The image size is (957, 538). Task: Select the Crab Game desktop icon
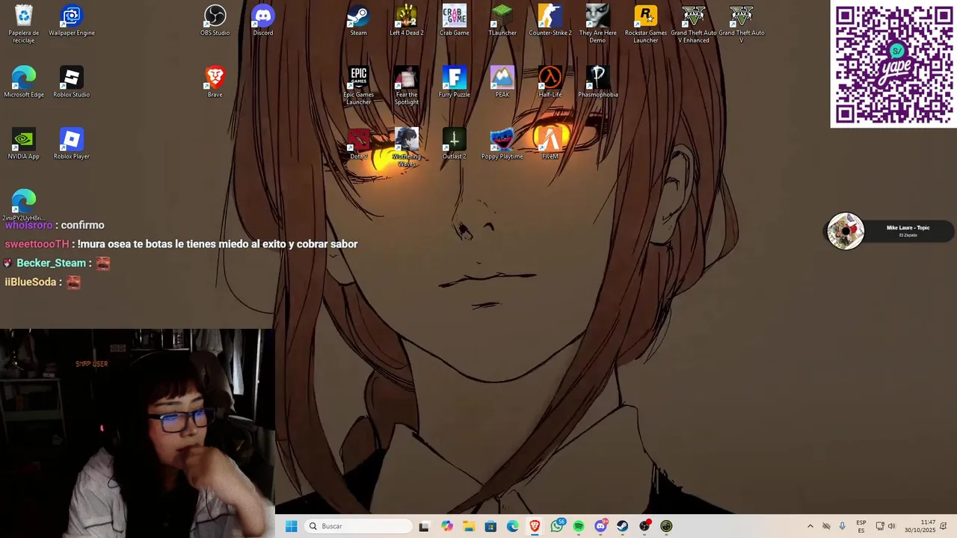455,21
